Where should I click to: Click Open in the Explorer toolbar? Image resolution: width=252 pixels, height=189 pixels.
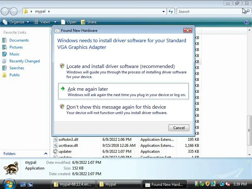pos(69,22)
